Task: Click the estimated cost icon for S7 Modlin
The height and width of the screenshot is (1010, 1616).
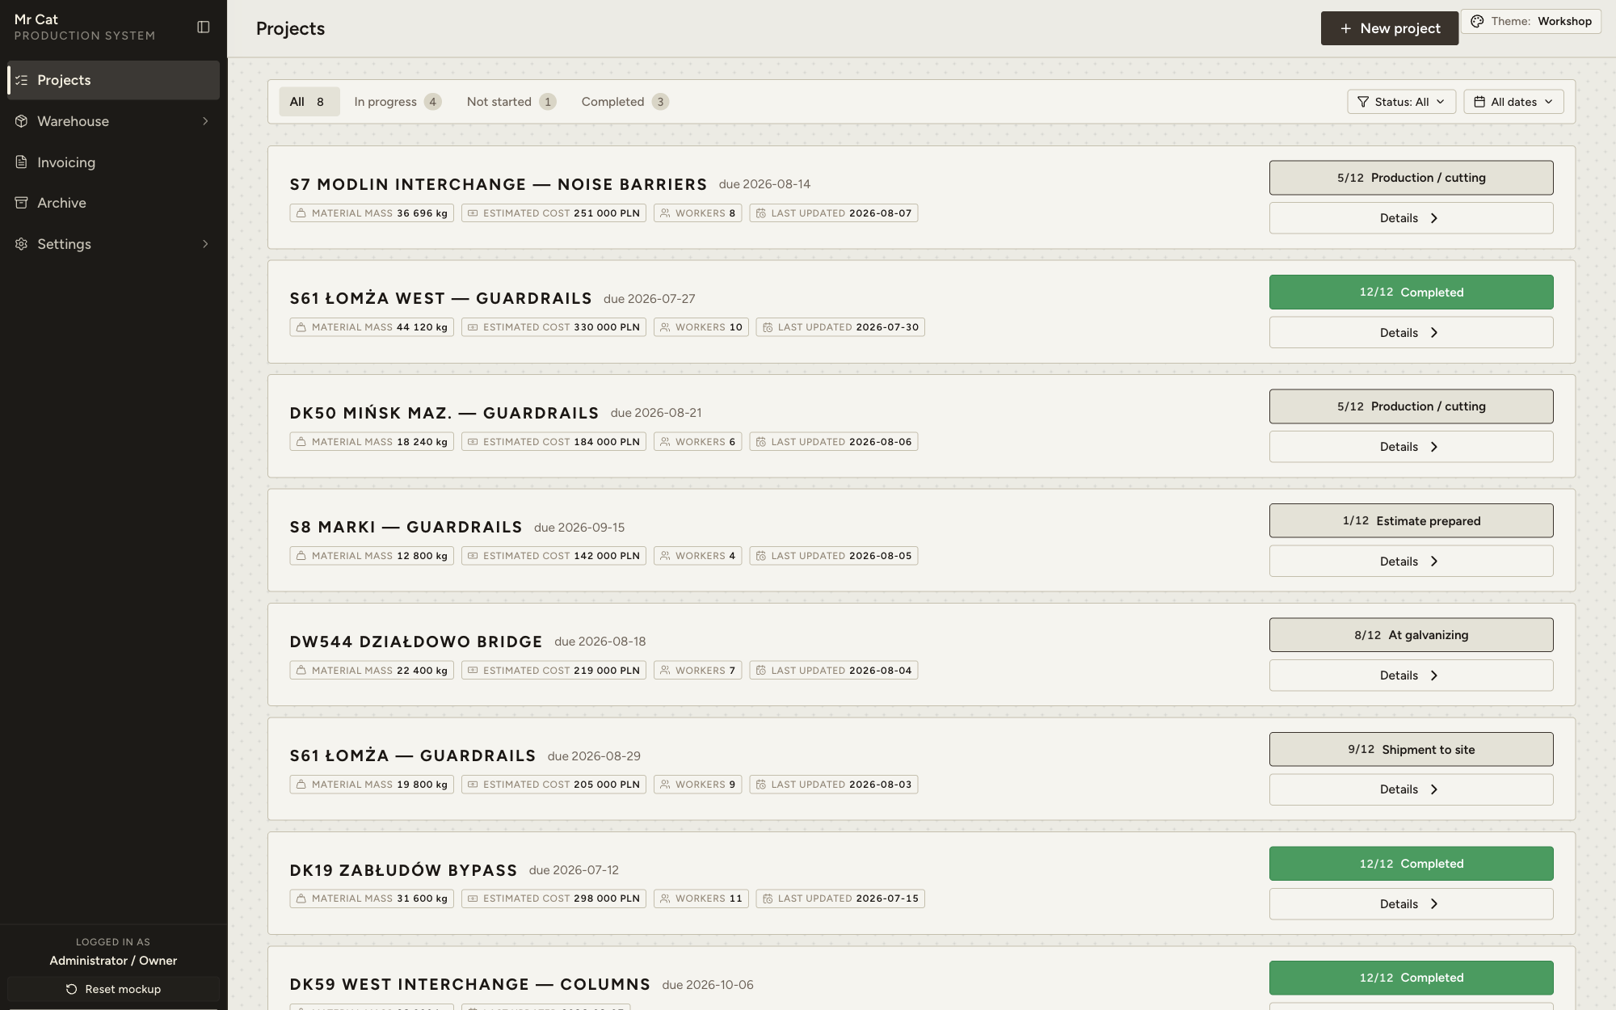Action: (x=473, y=213)
